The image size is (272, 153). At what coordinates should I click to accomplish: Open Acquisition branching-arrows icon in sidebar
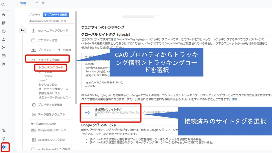[4, 48]
